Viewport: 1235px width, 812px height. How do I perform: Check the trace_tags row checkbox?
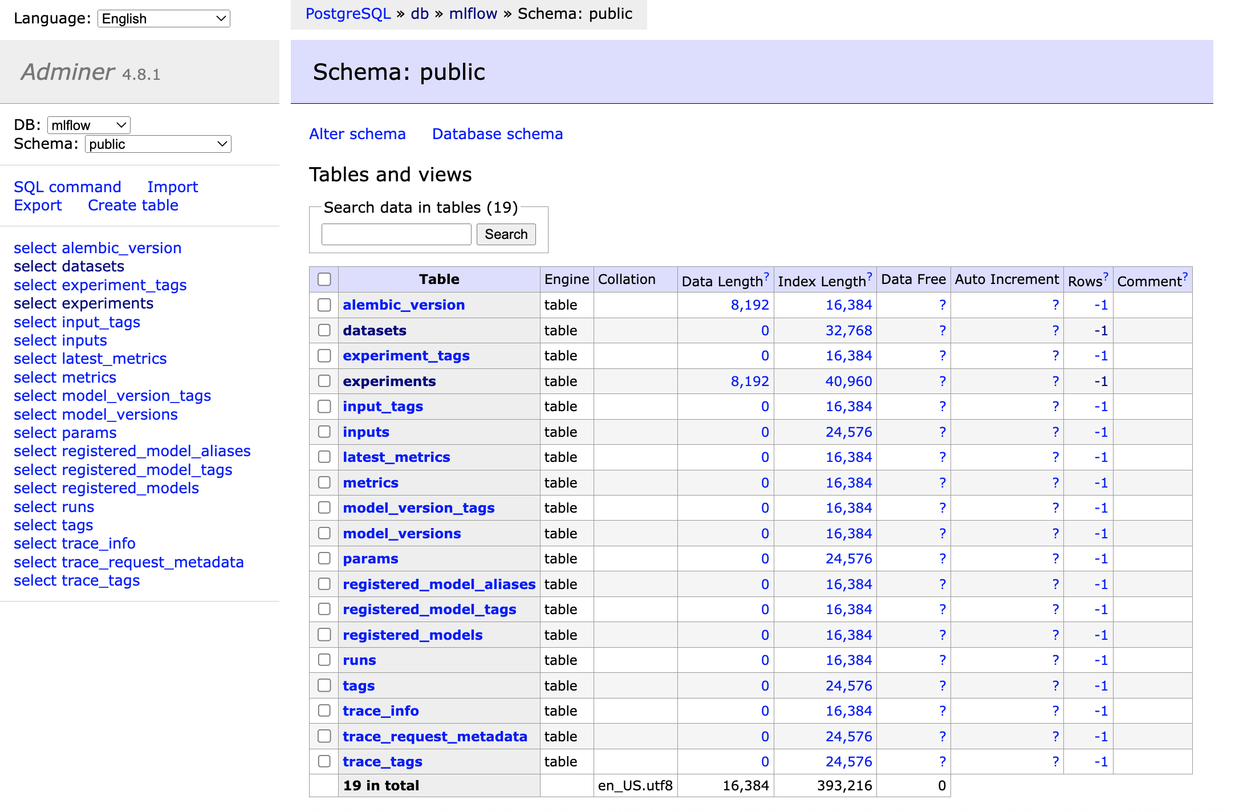(324, 761)
